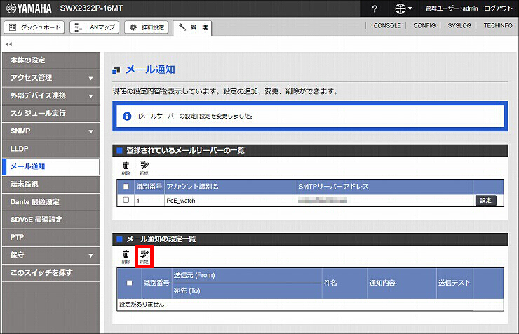This screenshot has width=519, height=334.
Task: Check the PoE_watch row checkbox
Action: click(126, 200)
